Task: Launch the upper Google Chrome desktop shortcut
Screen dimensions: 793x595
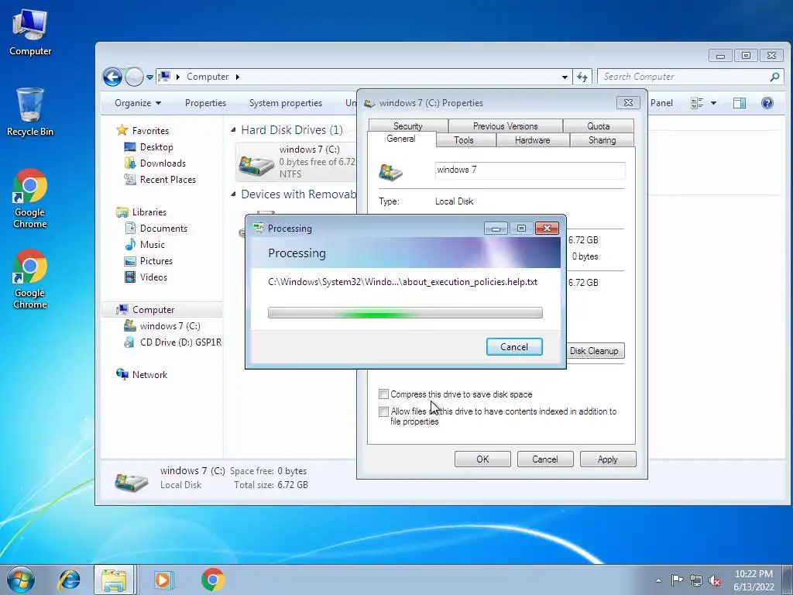Action: [x=30, y=198]
